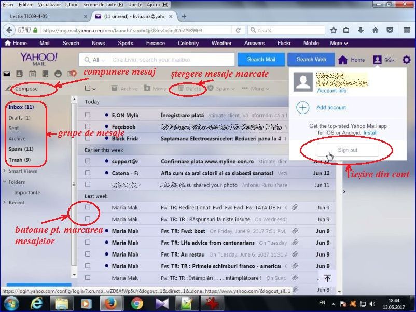This screenshot has height=312, width=416.
Task: Click the Contacts icon under Yahoo logo
Action: tap(19, 74)
